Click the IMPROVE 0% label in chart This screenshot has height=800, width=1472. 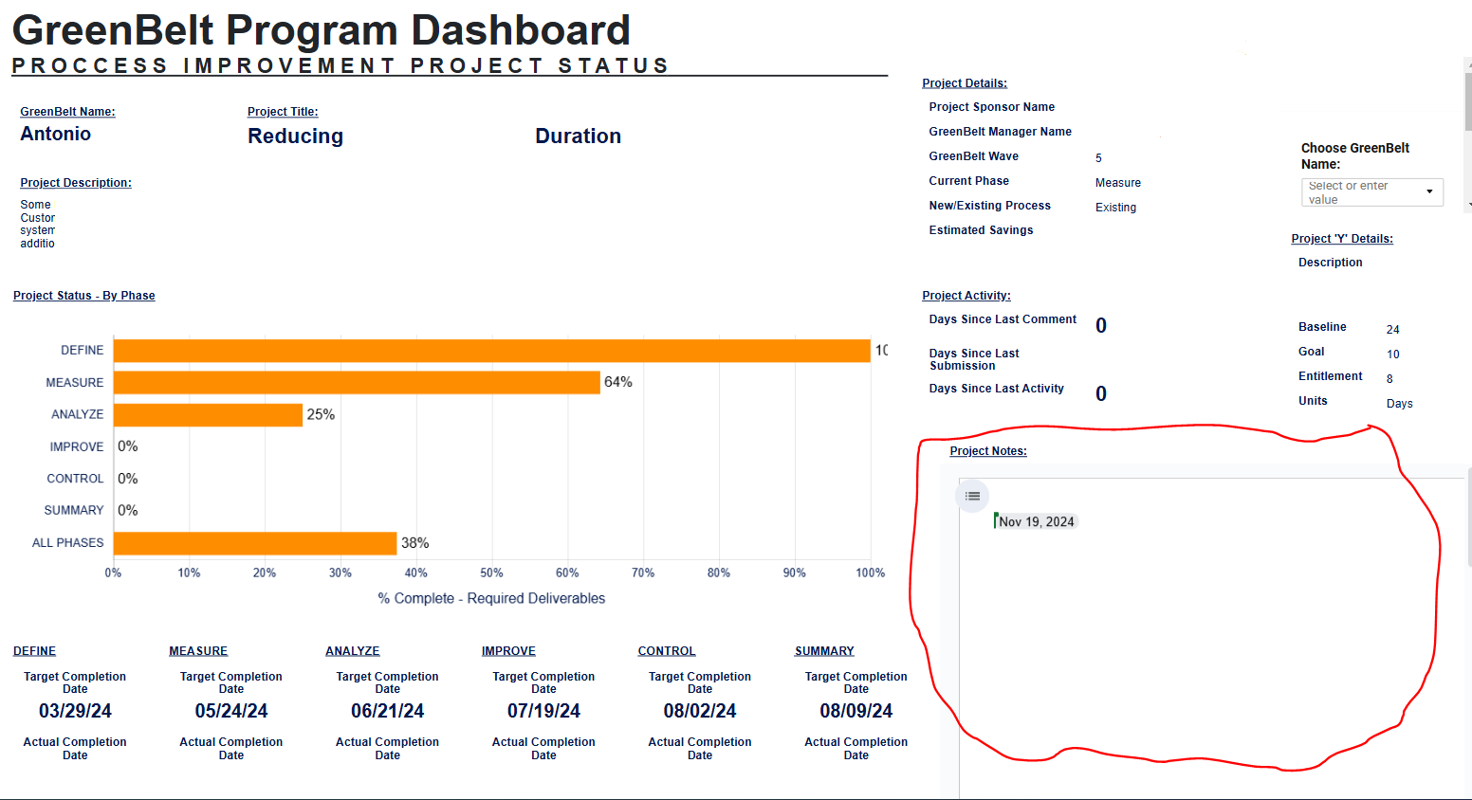pos(127,446)
